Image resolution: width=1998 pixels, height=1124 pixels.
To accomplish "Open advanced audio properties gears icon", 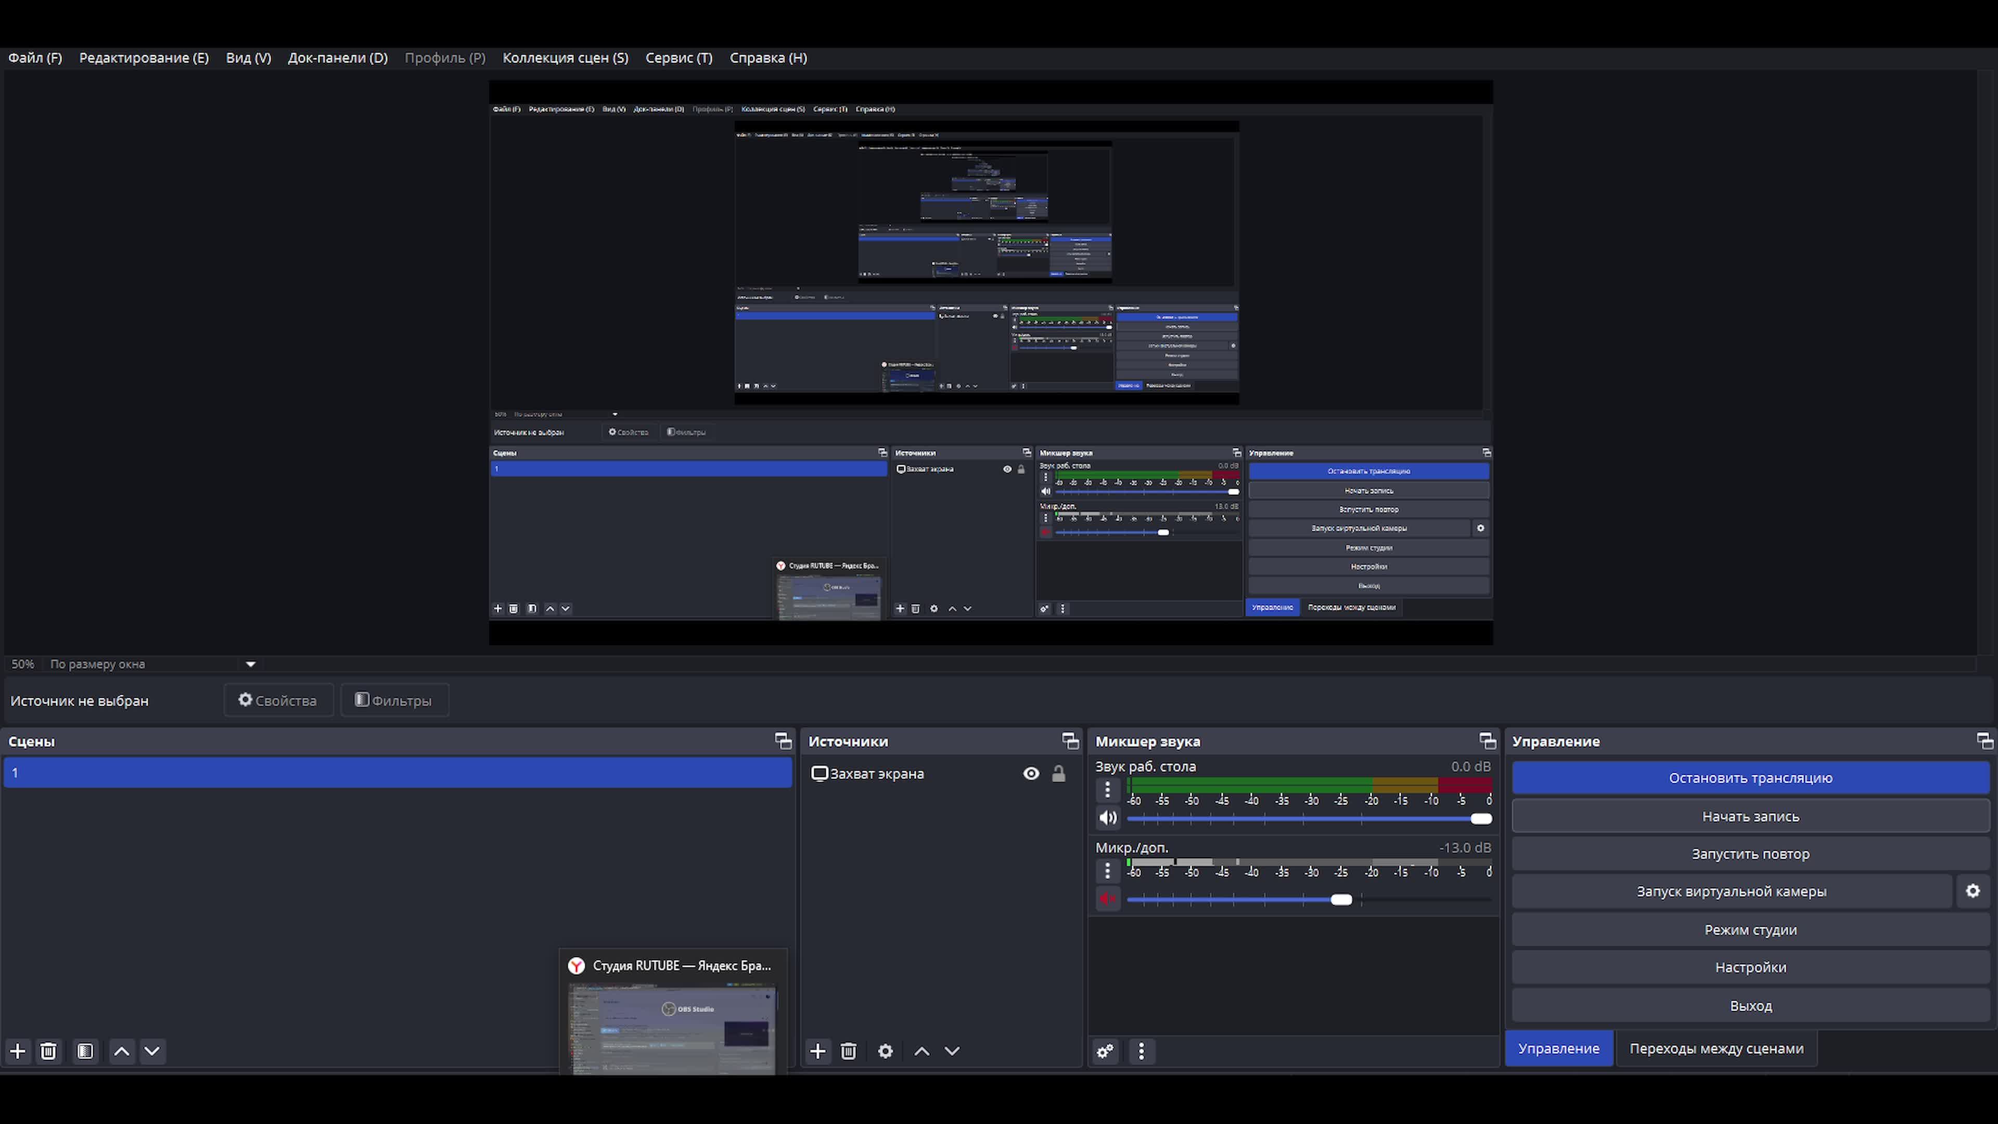I will tap(1105, 1051).
